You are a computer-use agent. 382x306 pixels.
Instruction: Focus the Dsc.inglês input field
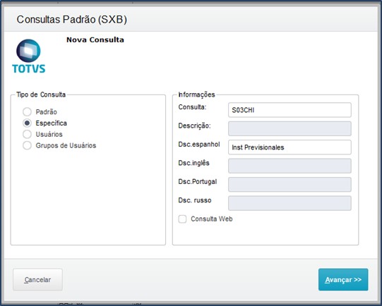[290, 166]
